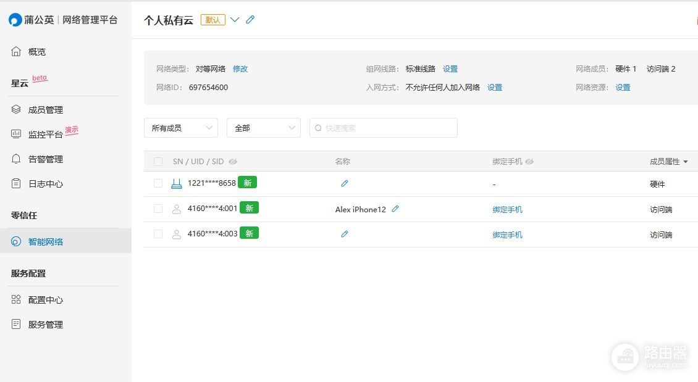Click user icon of 4160****4:003
The height and width of the screenshot is (382, 698).
[177, 235]
